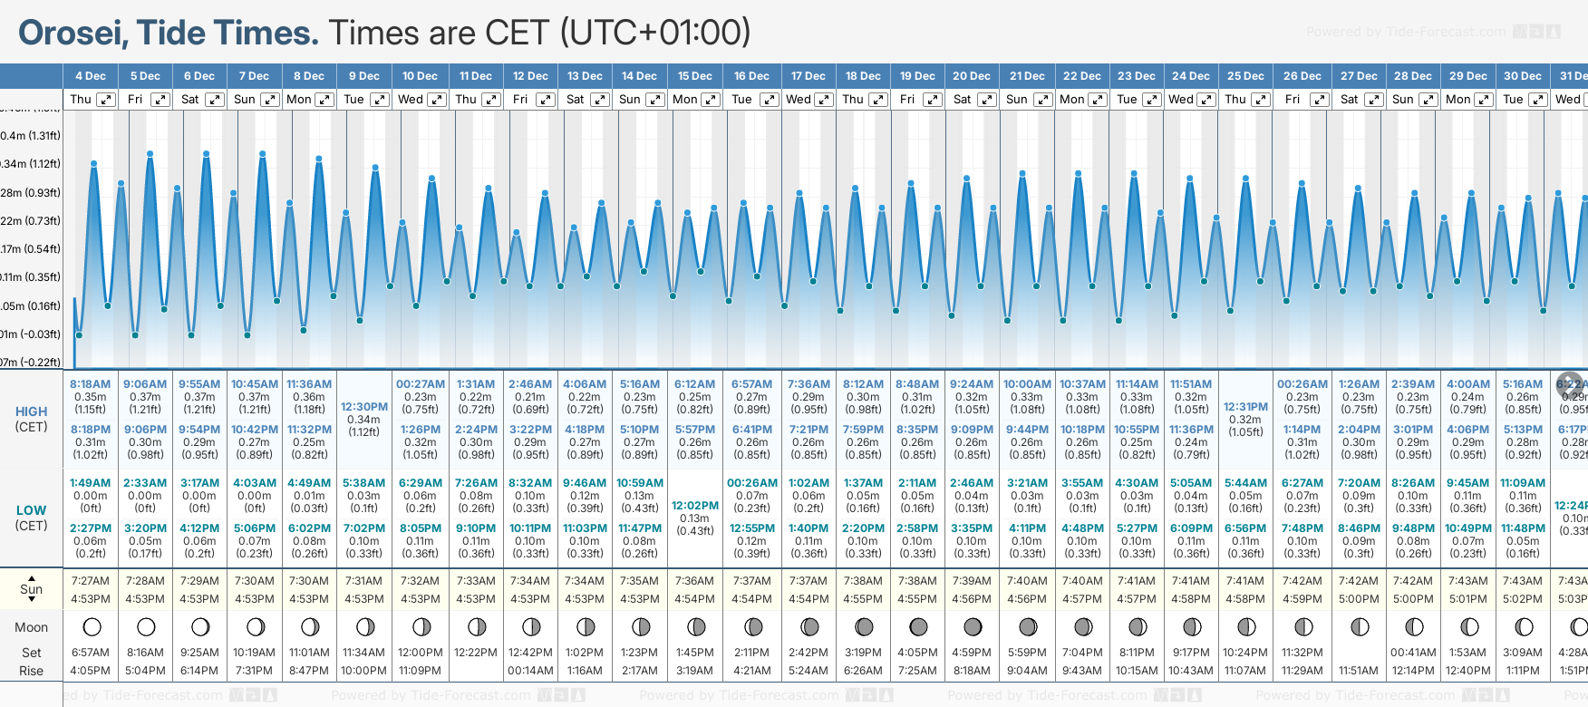The height and width of the screenshot is (707, 1588).
Task: Click the full moon icon under 20 Dec
Action: click(972, 626)
